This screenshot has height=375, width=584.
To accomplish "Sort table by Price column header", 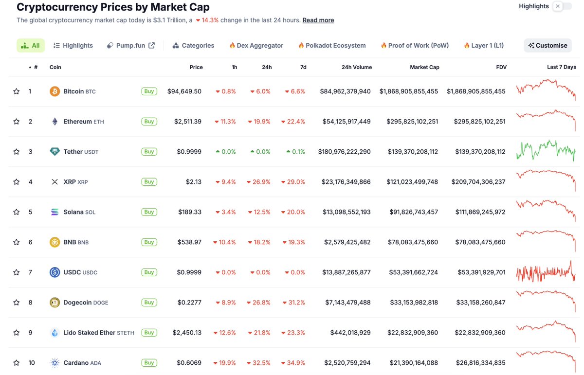I will [196, 67].
